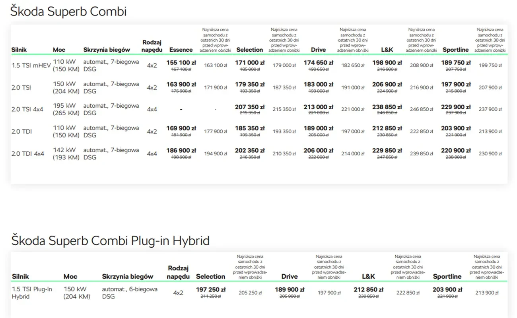The height and width of the screenshot is (318, 517).
Task: Click the lowest-price value '179 000 zł'
Action: point(284,66)
